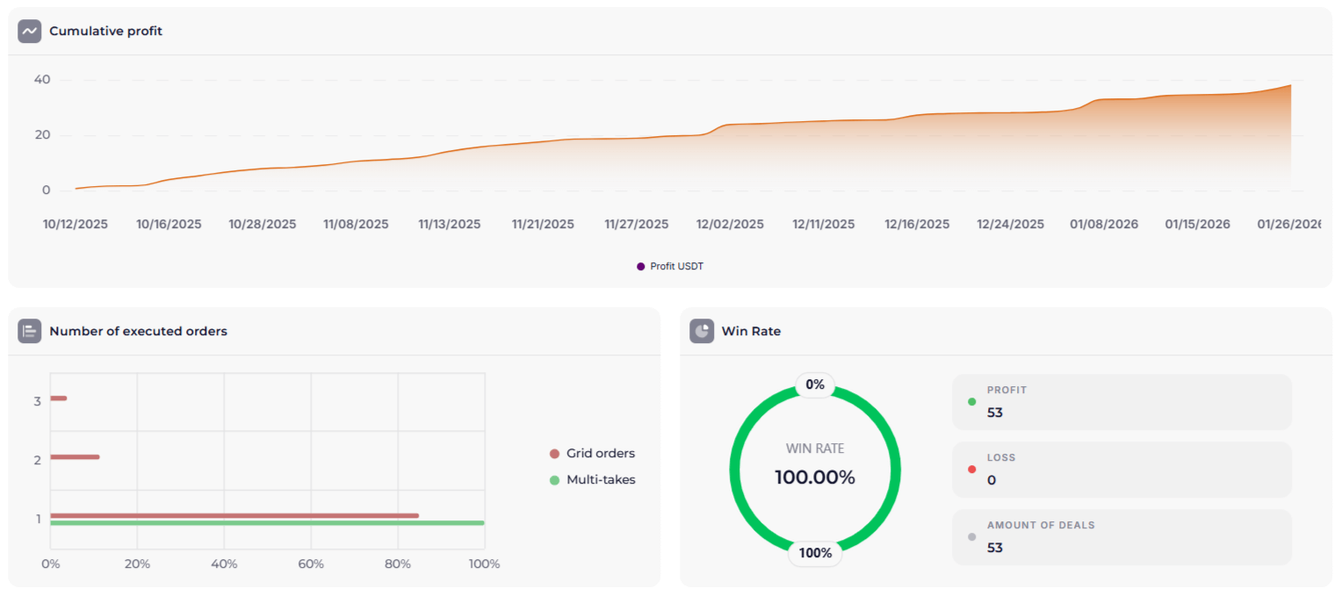This screenshot has width=1342, height=596.
Task: Select the Cumulative profit panel title
Action: pos(105,30)
